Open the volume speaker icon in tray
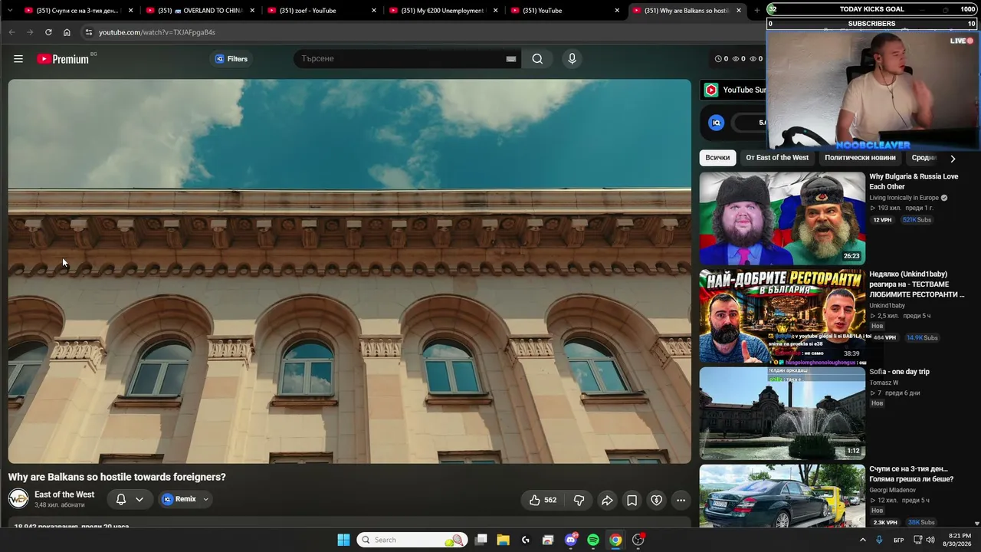This screenshot has height=552, width=981. [x=930, y=540]
